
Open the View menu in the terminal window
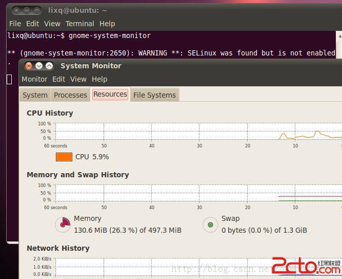tap(52, 24)
